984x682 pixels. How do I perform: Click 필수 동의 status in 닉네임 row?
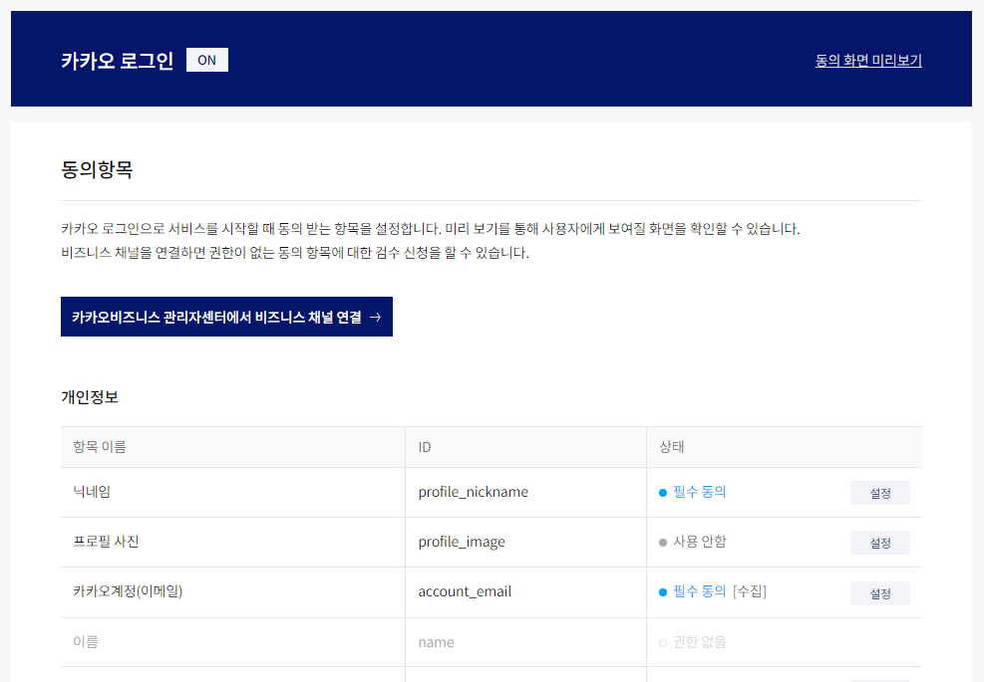(x=692, y=492)
